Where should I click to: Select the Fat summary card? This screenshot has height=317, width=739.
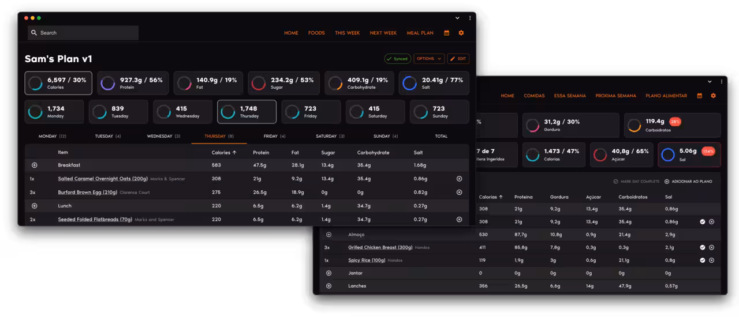[208, 83]
